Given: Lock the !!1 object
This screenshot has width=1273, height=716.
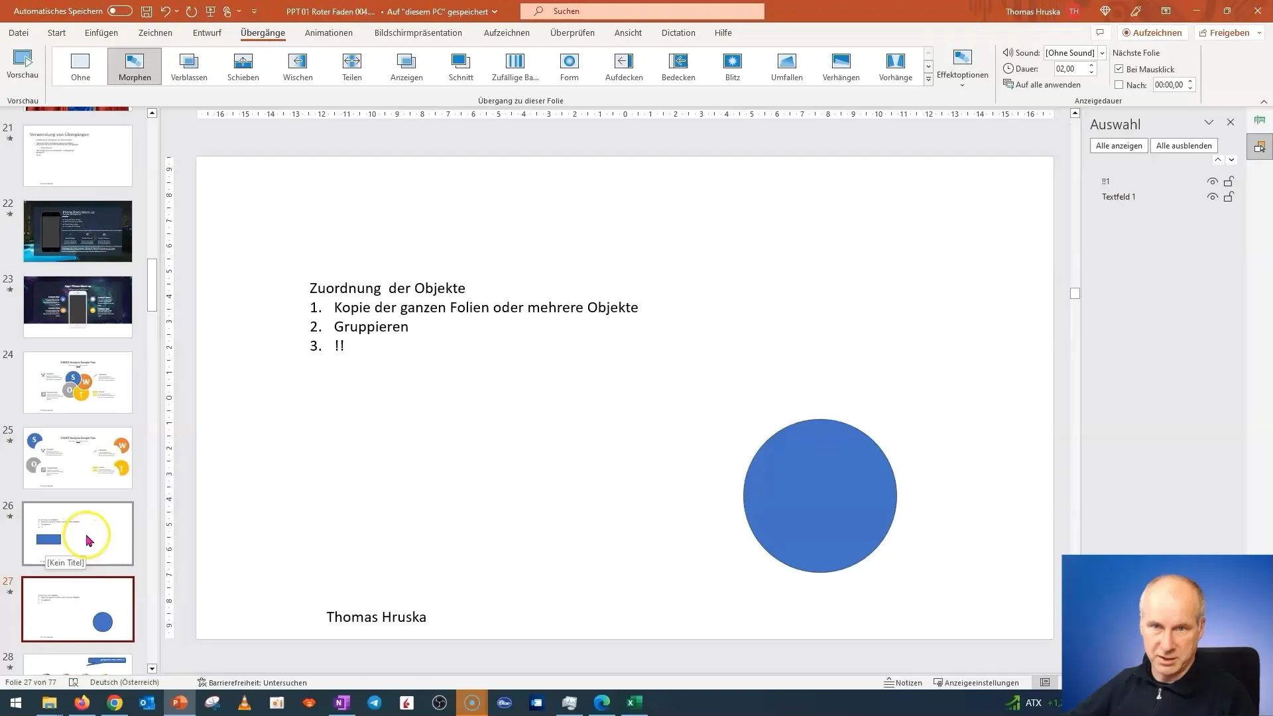Looking at the screenshot, I should (1229, 181).
